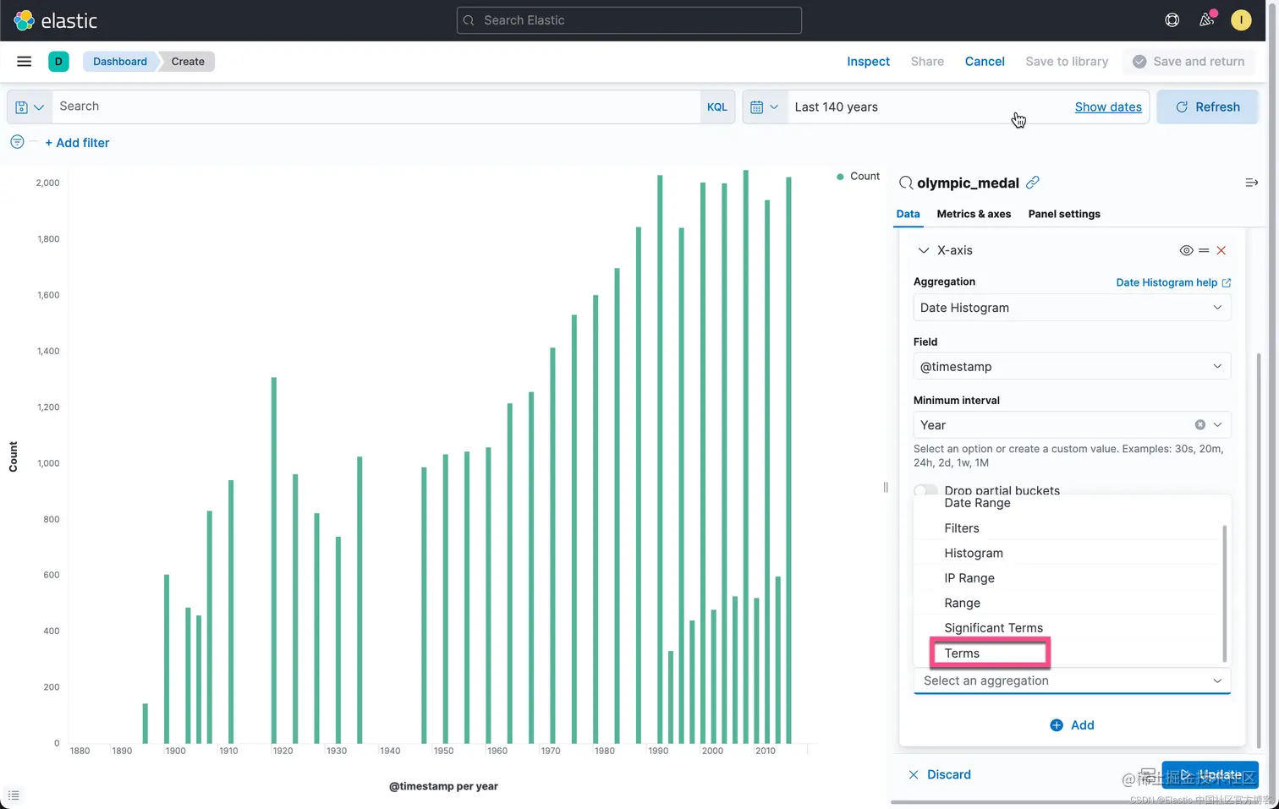Click the Last 140 years time range
This screenshot has width=1279, height=809.
836,107
